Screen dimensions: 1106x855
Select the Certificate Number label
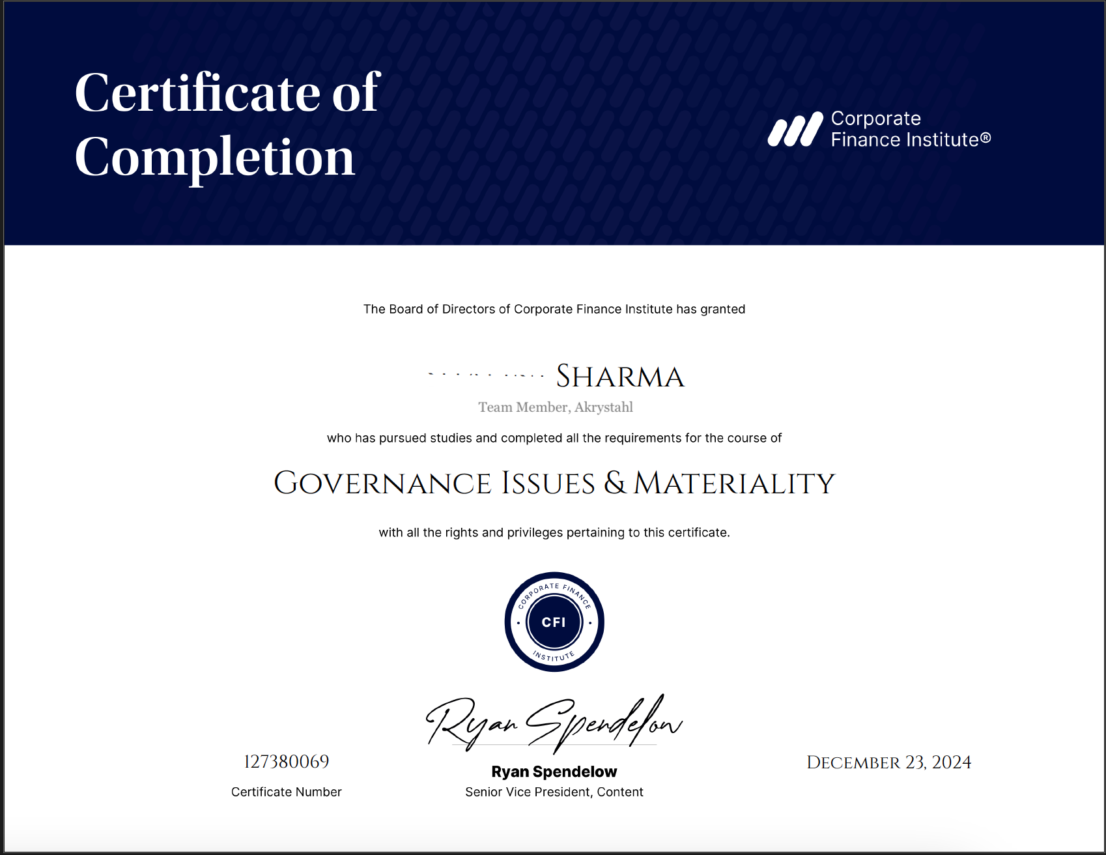click(x=287, y=792)
